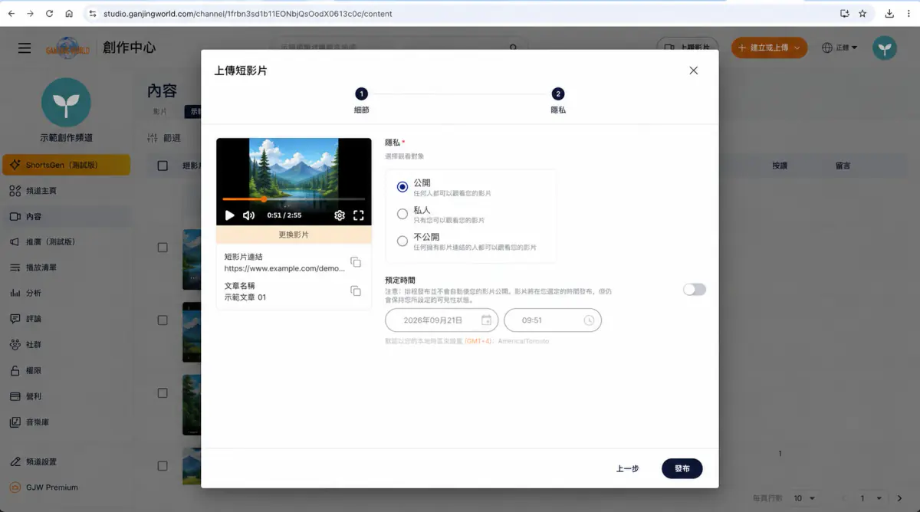The image size is (920, 512).
Task: Toggle the 預定時間 schedule switch
Action: point(695,290)
